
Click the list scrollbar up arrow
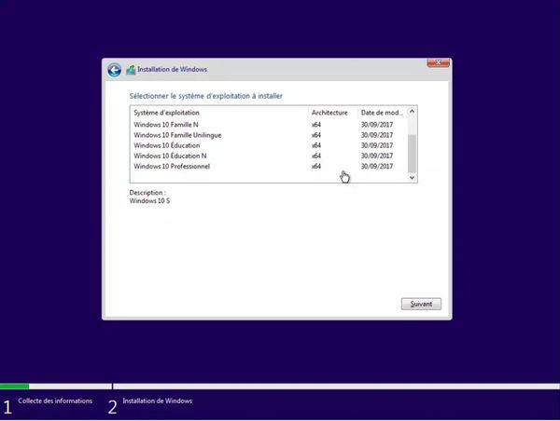tap(412, 112)
